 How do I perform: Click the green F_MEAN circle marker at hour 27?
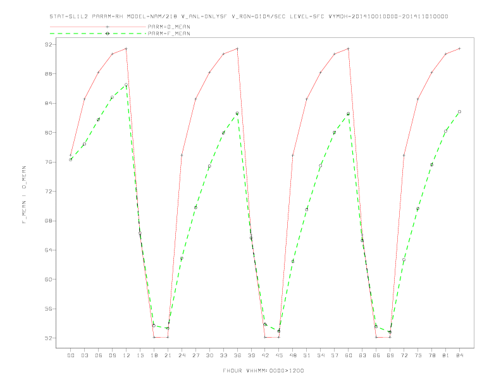(x=195, y=207)
